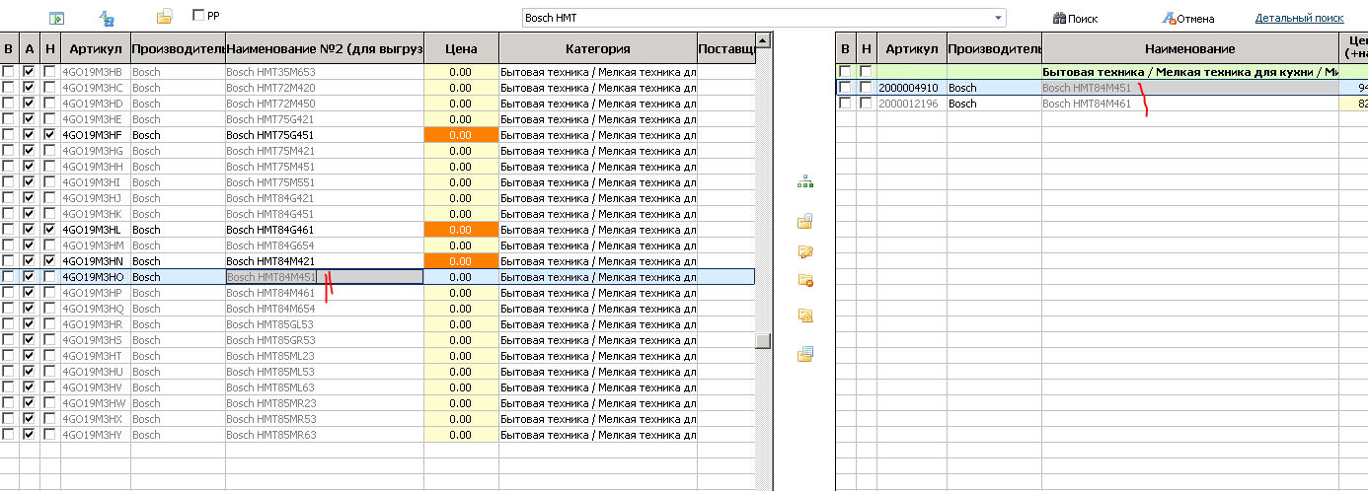Viewport: 1368px width, 491px height.
Task: Select article 4GO19M3HT in left table
Action: click(x=96, y=356)
